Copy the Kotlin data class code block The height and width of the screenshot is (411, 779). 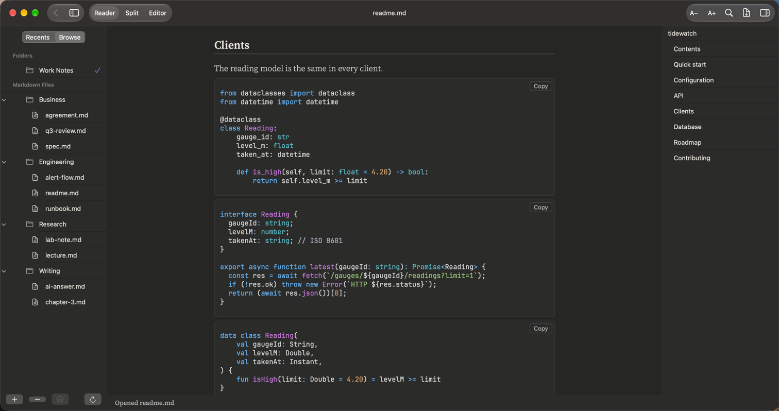[540, 328]
